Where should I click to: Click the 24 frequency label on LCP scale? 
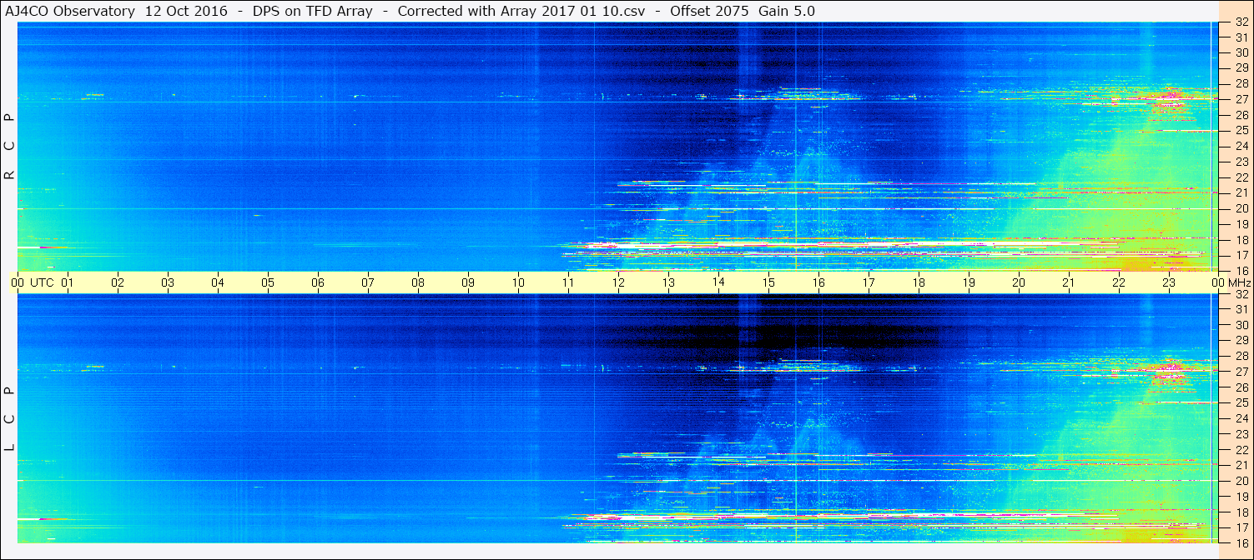pos(1241,418)
